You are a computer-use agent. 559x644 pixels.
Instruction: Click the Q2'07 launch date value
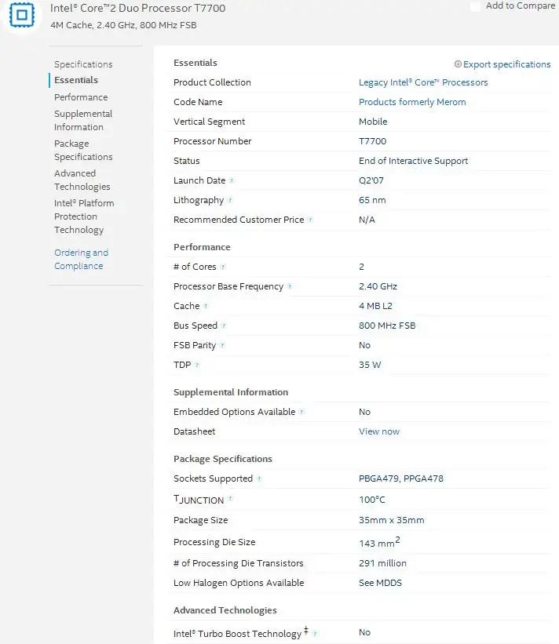pyautogui.click(x=371, y=180)
